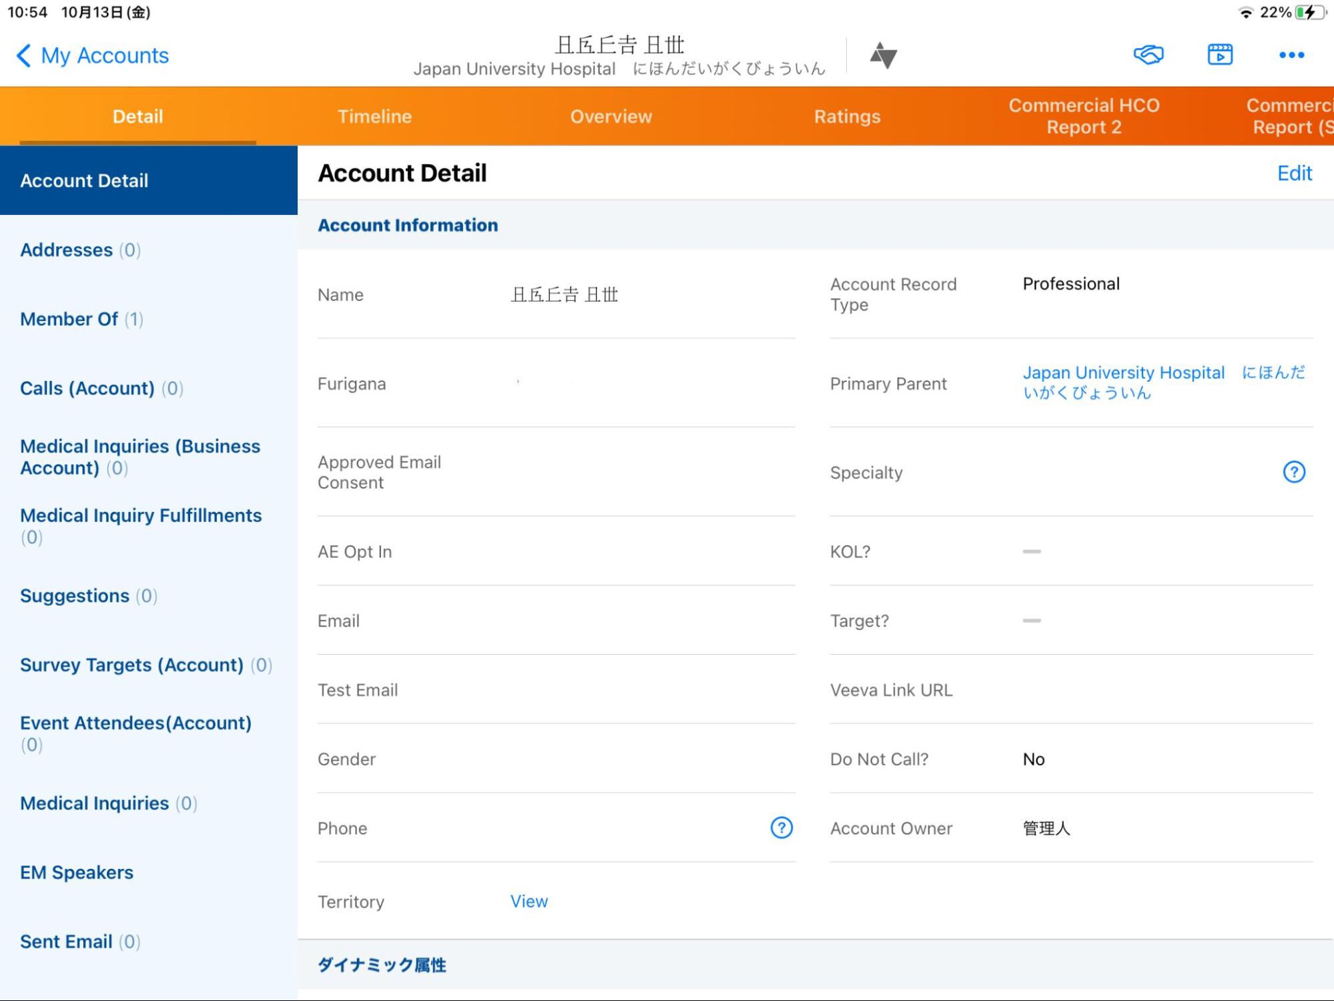
Task: Tap the handshake record-a-call icon
Action: coord(1148,55)
